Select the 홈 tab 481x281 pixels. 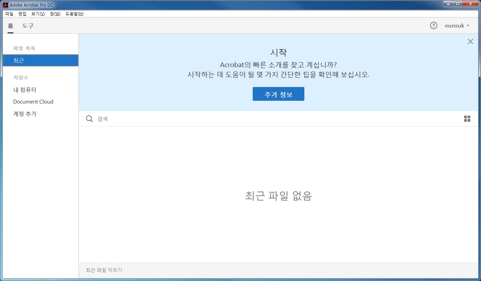tap(10, 26)
